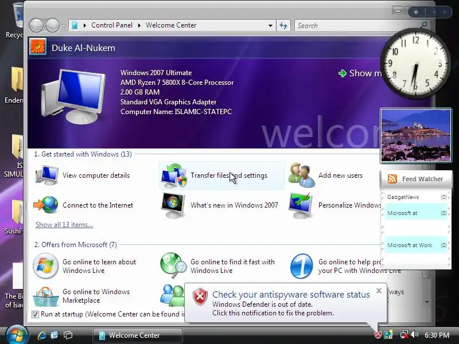Click the Windows Live learn-about icon
The width and height of the screenshot is (459, 344).
(45, 266)
